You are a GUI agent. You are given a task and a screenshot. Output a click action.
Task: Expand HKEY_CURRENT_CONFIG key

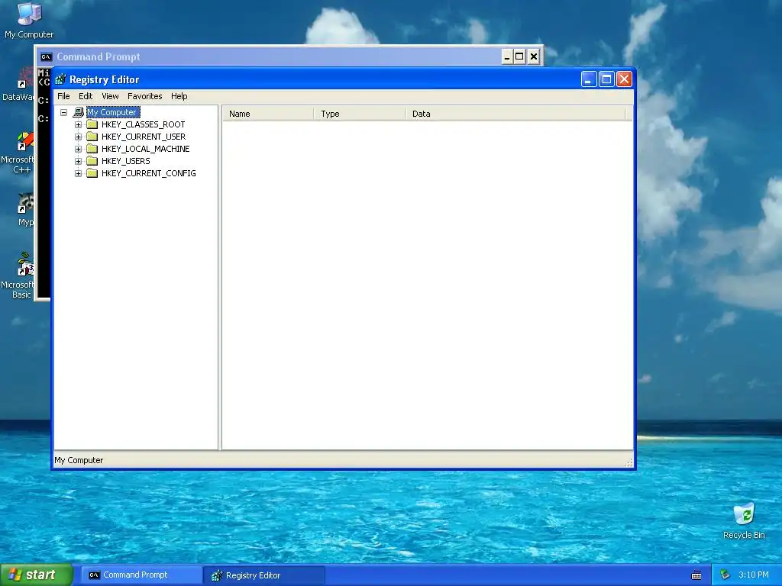pos(79,173)
